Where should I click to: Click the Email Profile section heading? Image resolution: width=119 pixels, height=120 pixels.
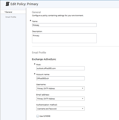click(x=39, y=52)
